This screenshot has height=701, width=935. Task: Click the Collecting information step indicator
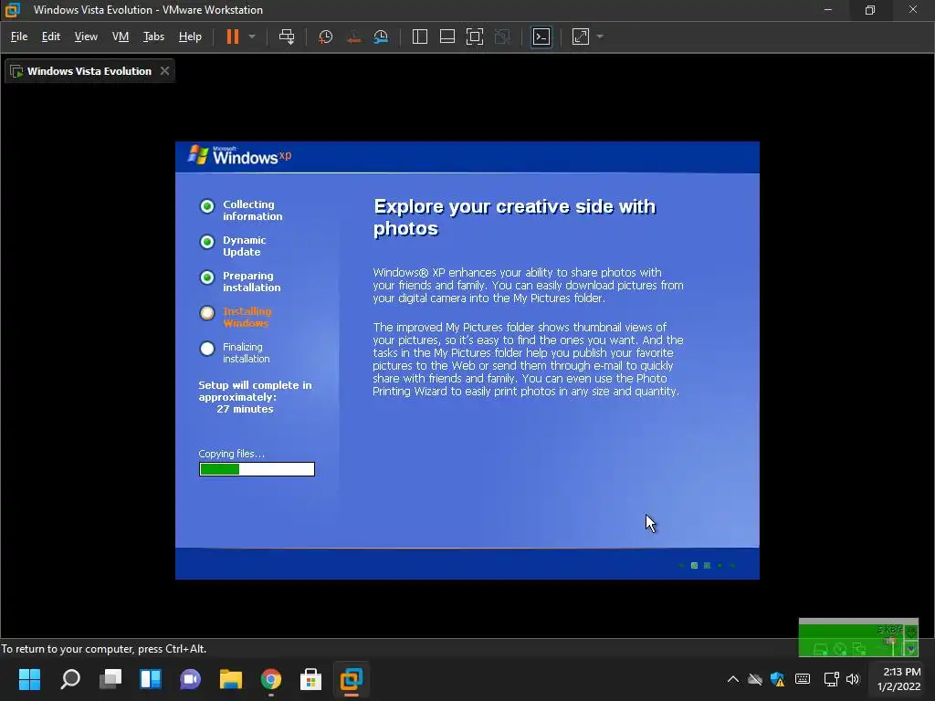click(207, 206)
